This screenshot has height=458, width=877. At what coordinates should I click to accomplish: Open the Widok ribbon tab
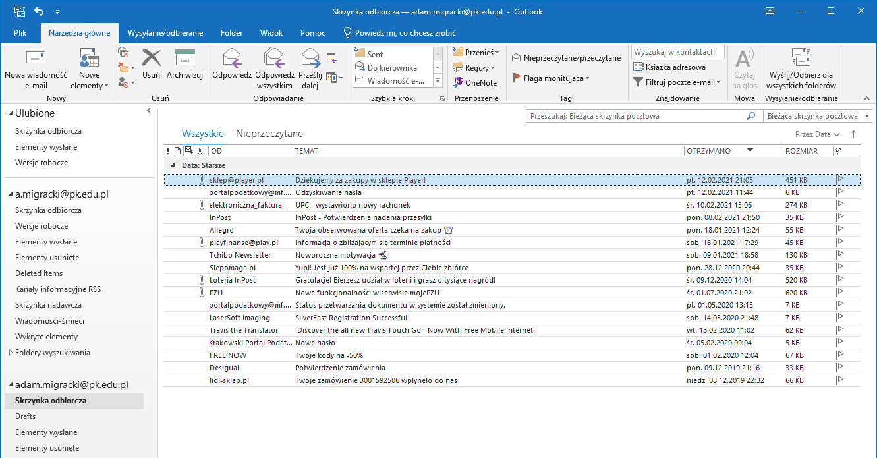click(271, 33)
